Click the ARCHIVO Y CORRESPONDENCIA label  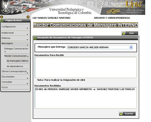(112, 18)
